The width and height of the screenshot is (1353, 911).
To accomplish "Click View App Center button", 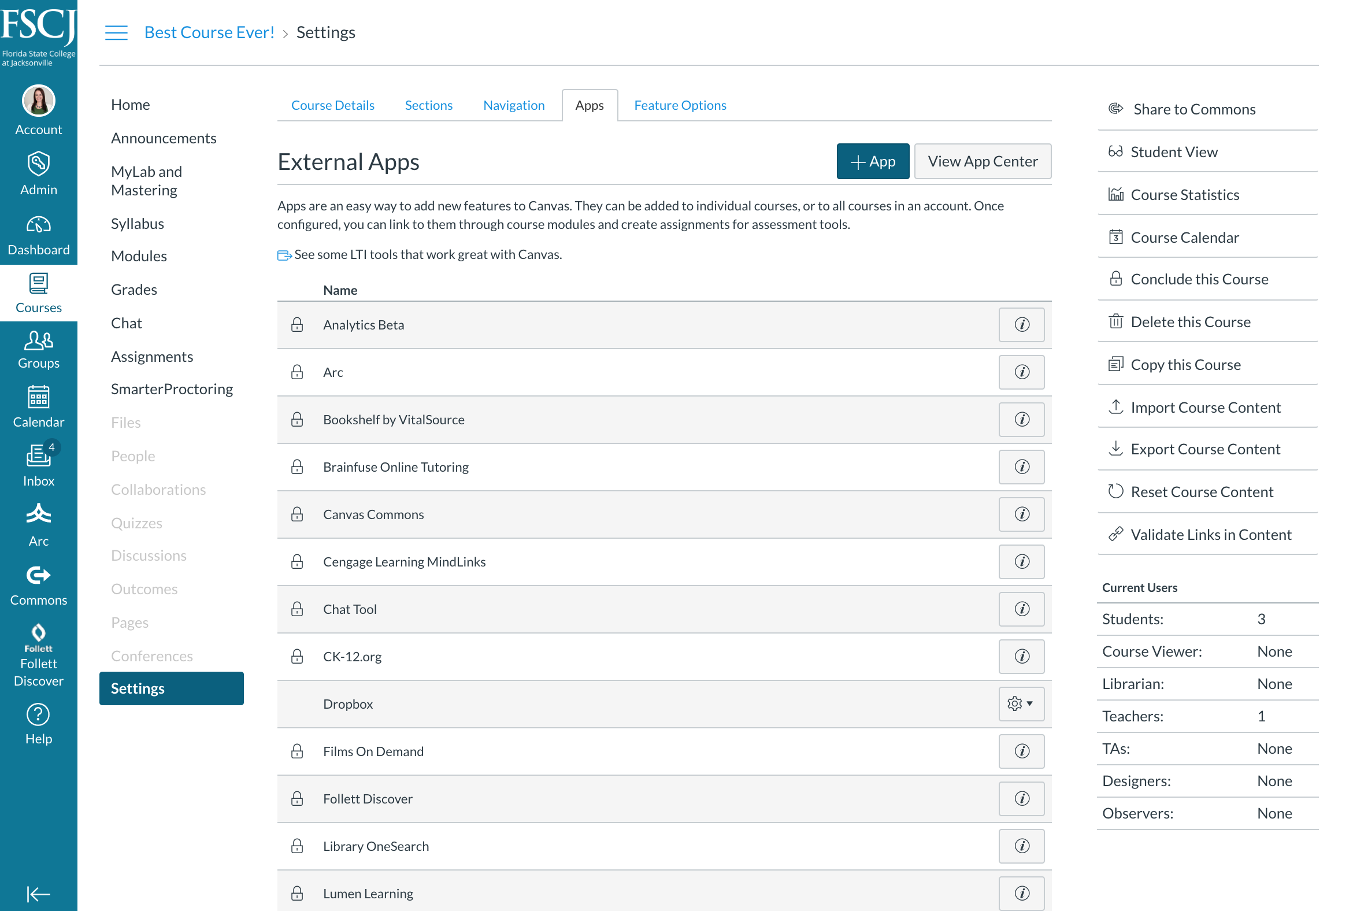I will point(983,161).
